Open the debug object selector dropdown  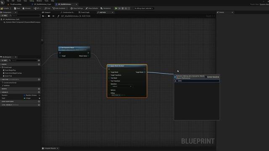144,8
